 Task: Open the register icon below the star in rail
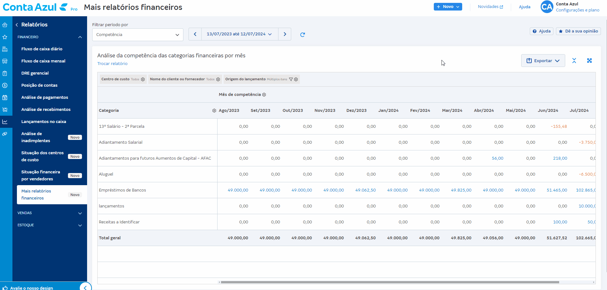point(5,49)
